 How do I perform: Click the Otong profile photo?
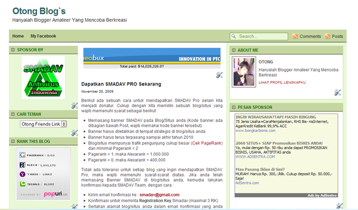(x=244, y=72)
